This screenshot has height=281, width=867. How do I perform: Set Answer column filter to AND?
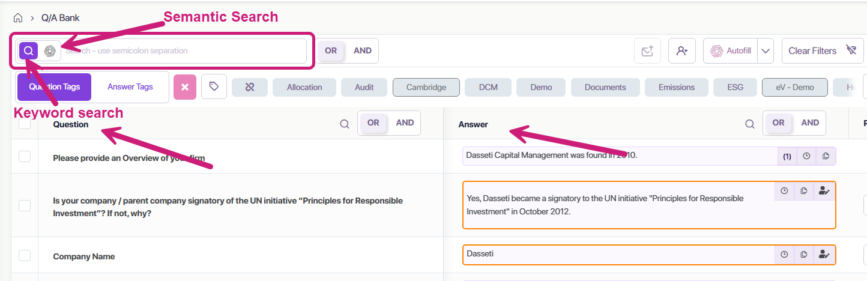[x=810, y=123]
